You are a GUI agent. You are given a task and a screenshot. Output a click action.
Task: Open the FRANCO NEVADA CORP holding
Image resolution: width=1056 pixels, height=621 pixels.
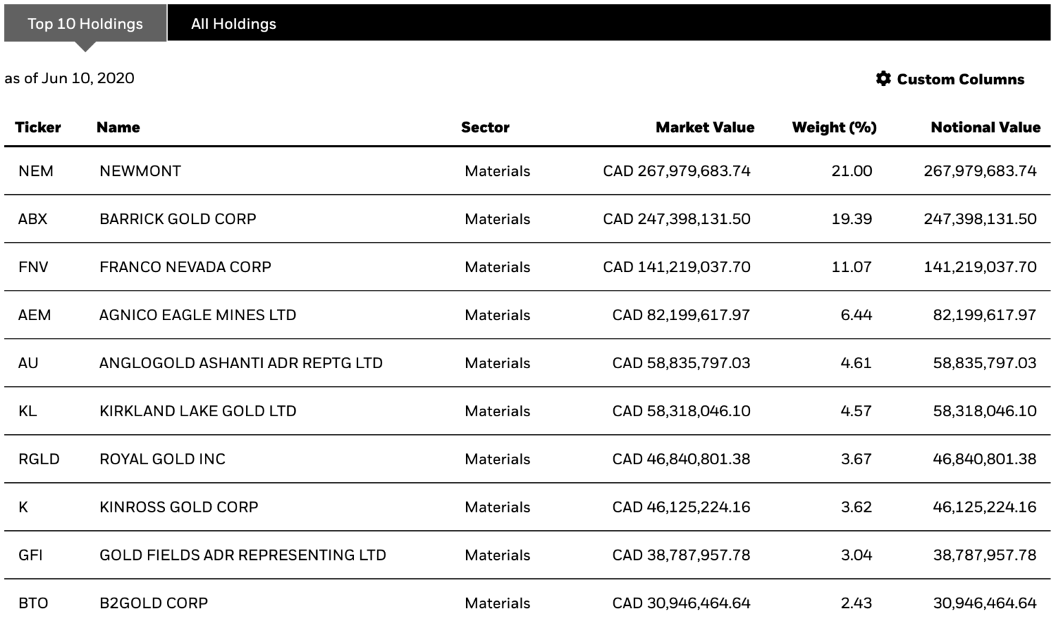click(x=184, y=267)
